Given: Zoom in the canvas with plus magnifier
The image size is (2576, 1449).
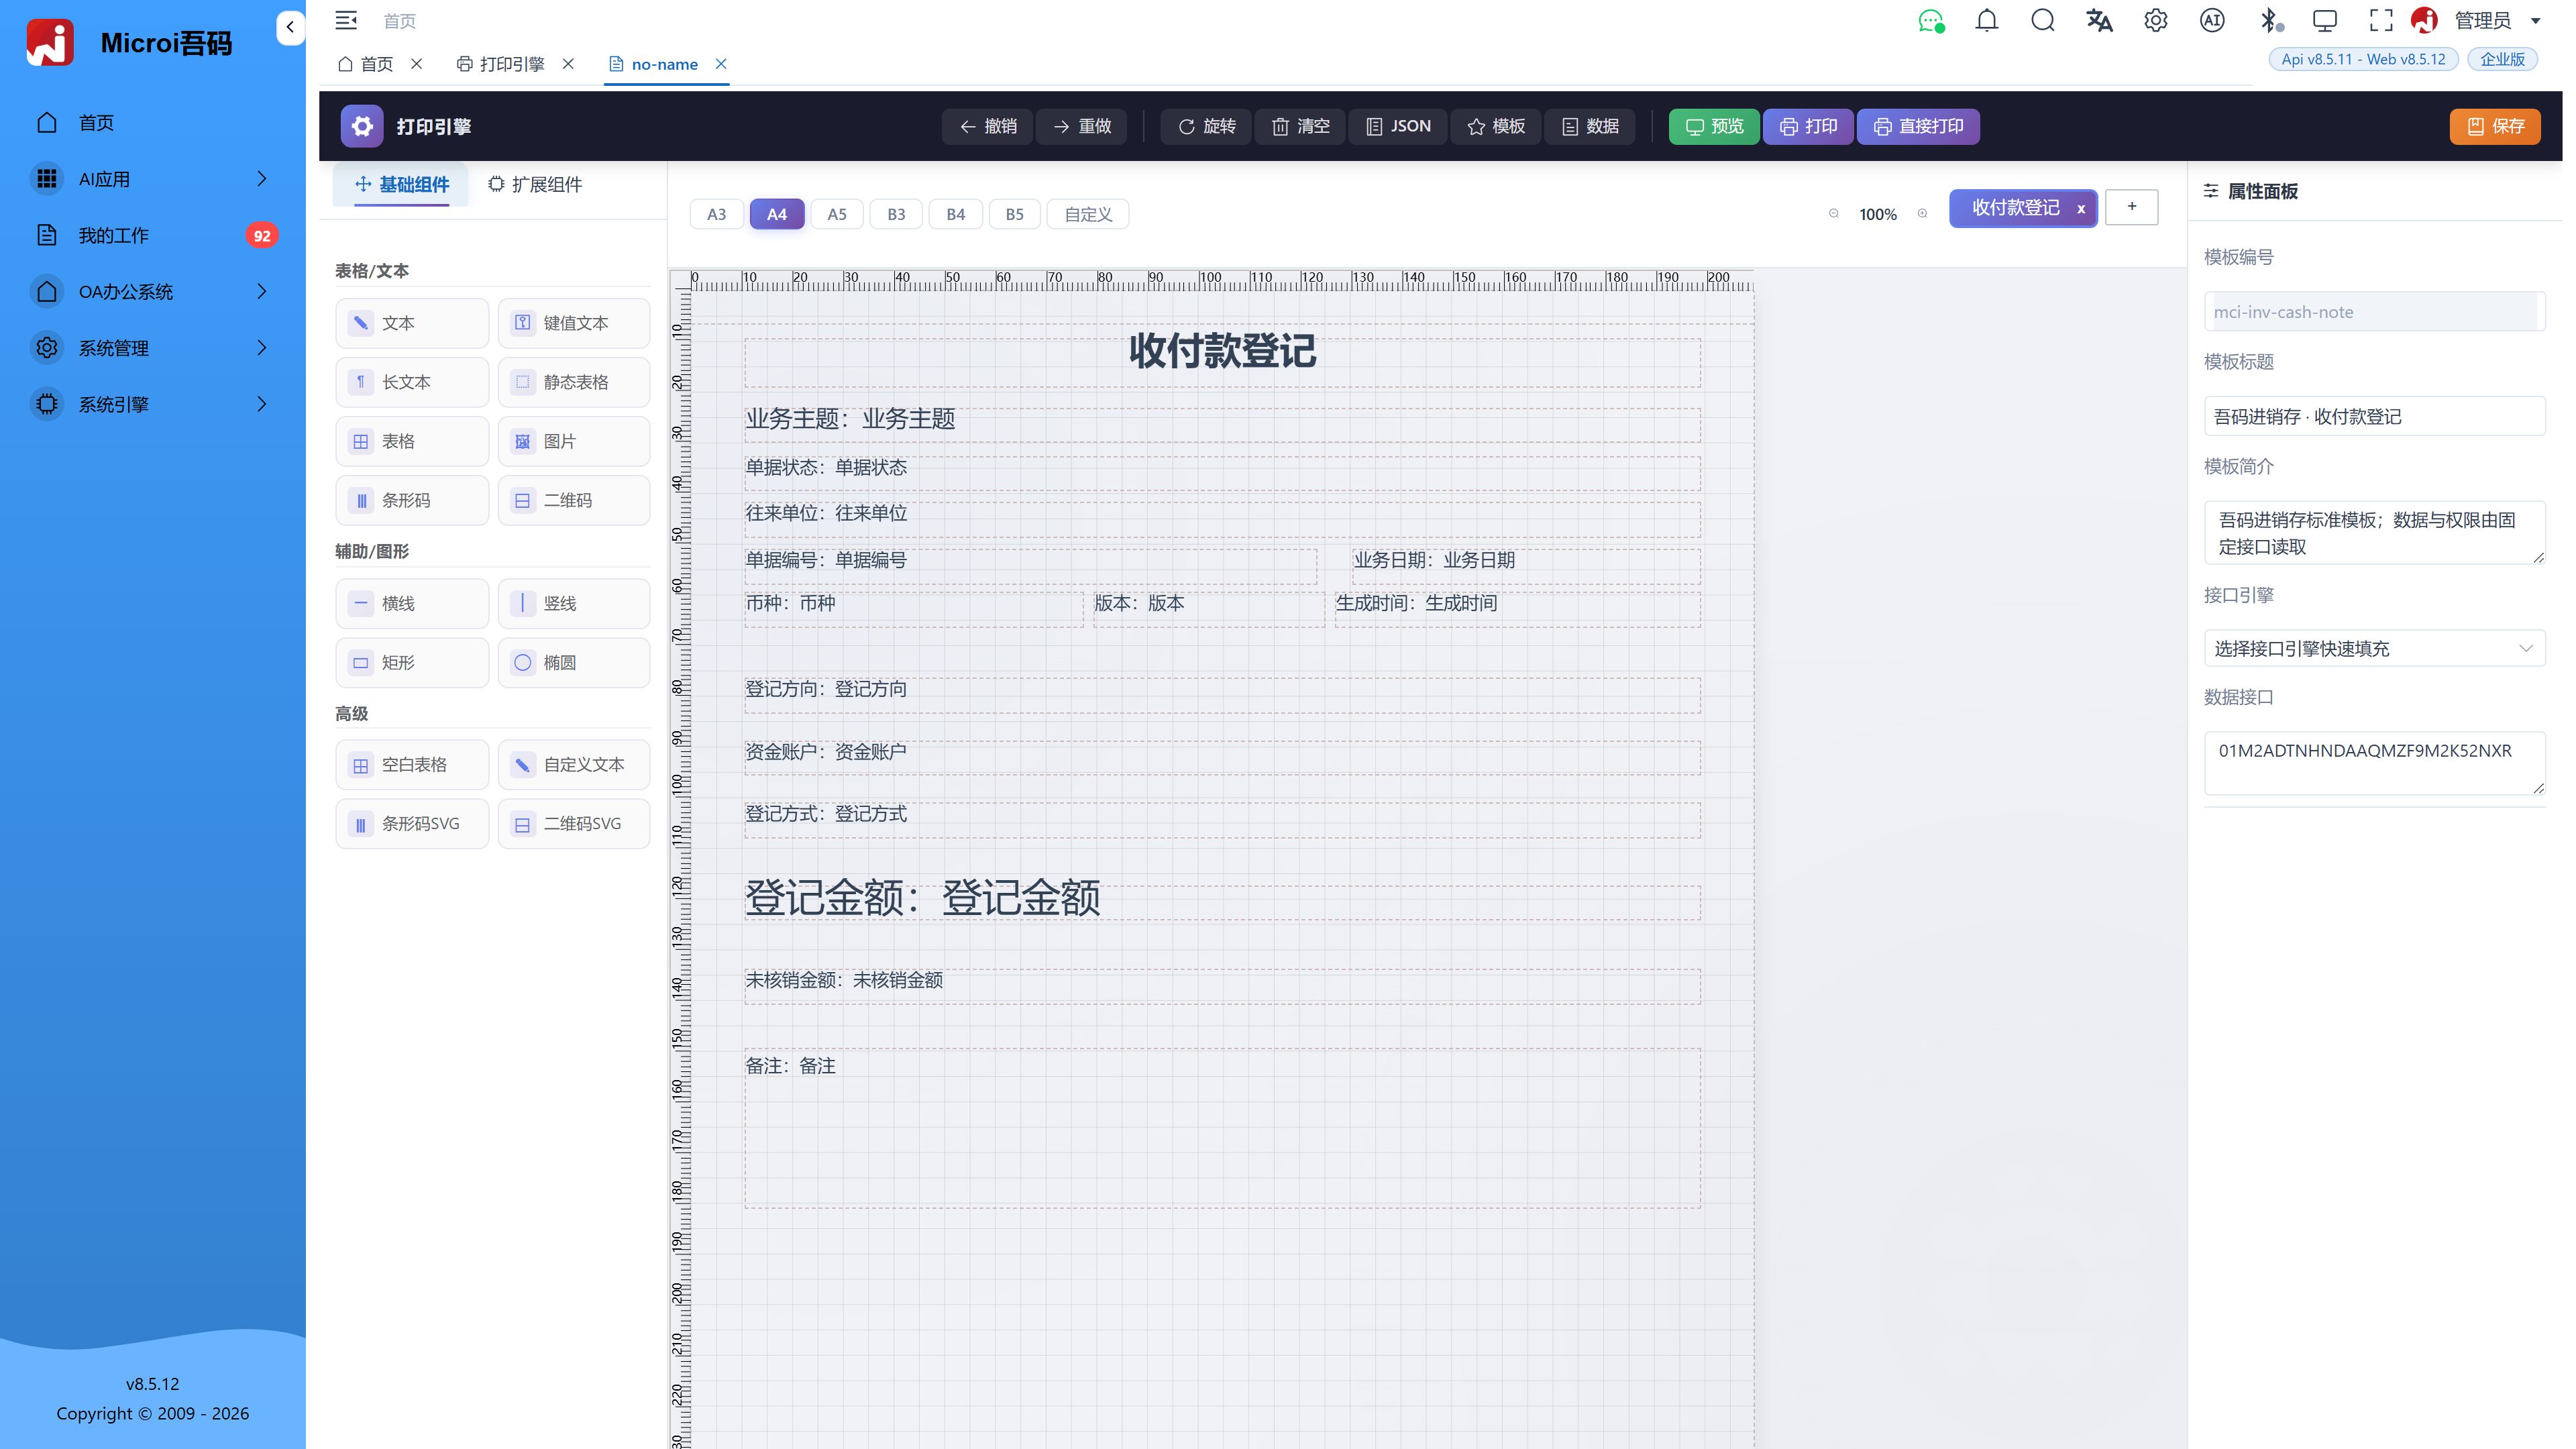Looking at the screenshot, I should 1922,214.
